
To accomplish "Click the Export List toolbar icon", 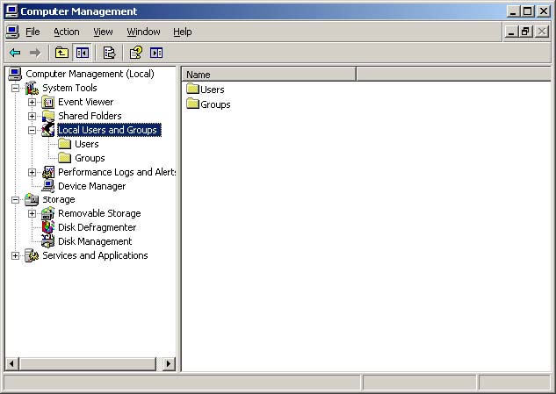I will coord(109,54).
